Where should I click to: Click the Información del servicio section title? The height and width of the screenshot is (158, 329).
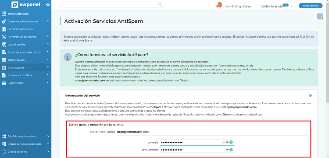point(82,96)
